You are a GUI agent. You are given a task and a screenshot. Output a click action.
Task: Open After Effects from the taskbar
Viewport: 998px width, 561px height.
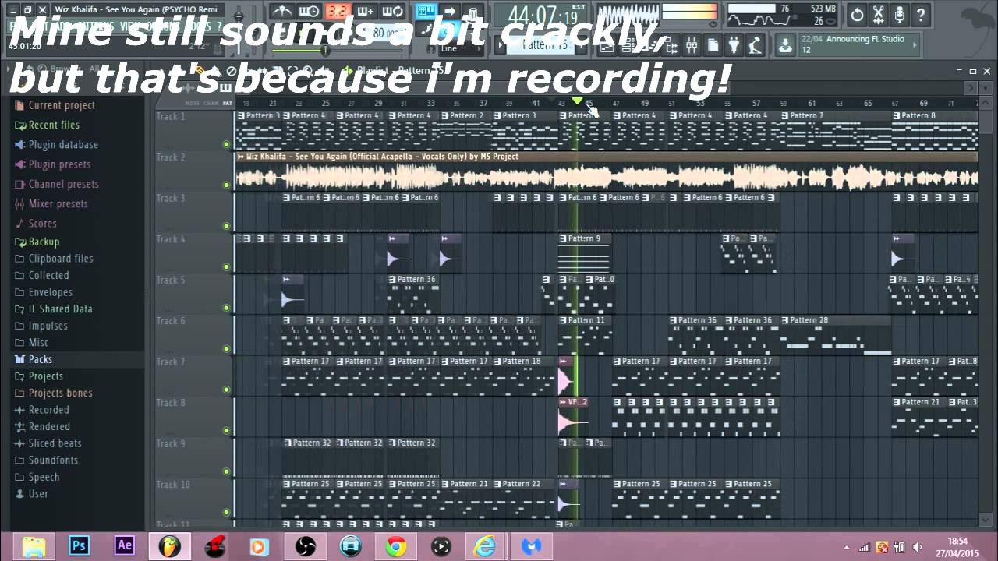point(124,546)
